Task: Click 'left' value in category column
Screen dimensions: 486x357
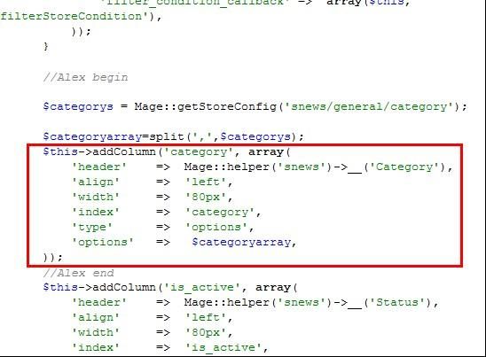Action: [206, 182]
